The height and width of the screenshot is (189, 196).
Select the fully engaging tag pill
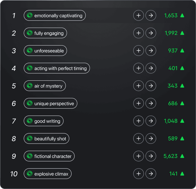point(45,33)
